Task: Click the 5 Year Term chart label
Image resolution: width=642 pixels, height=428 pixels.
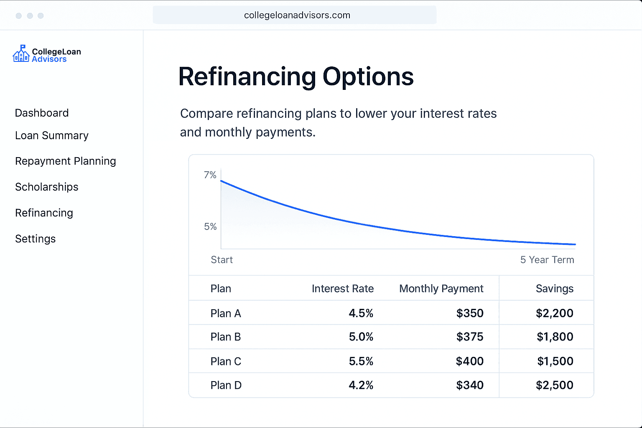Action: point(547,260)
